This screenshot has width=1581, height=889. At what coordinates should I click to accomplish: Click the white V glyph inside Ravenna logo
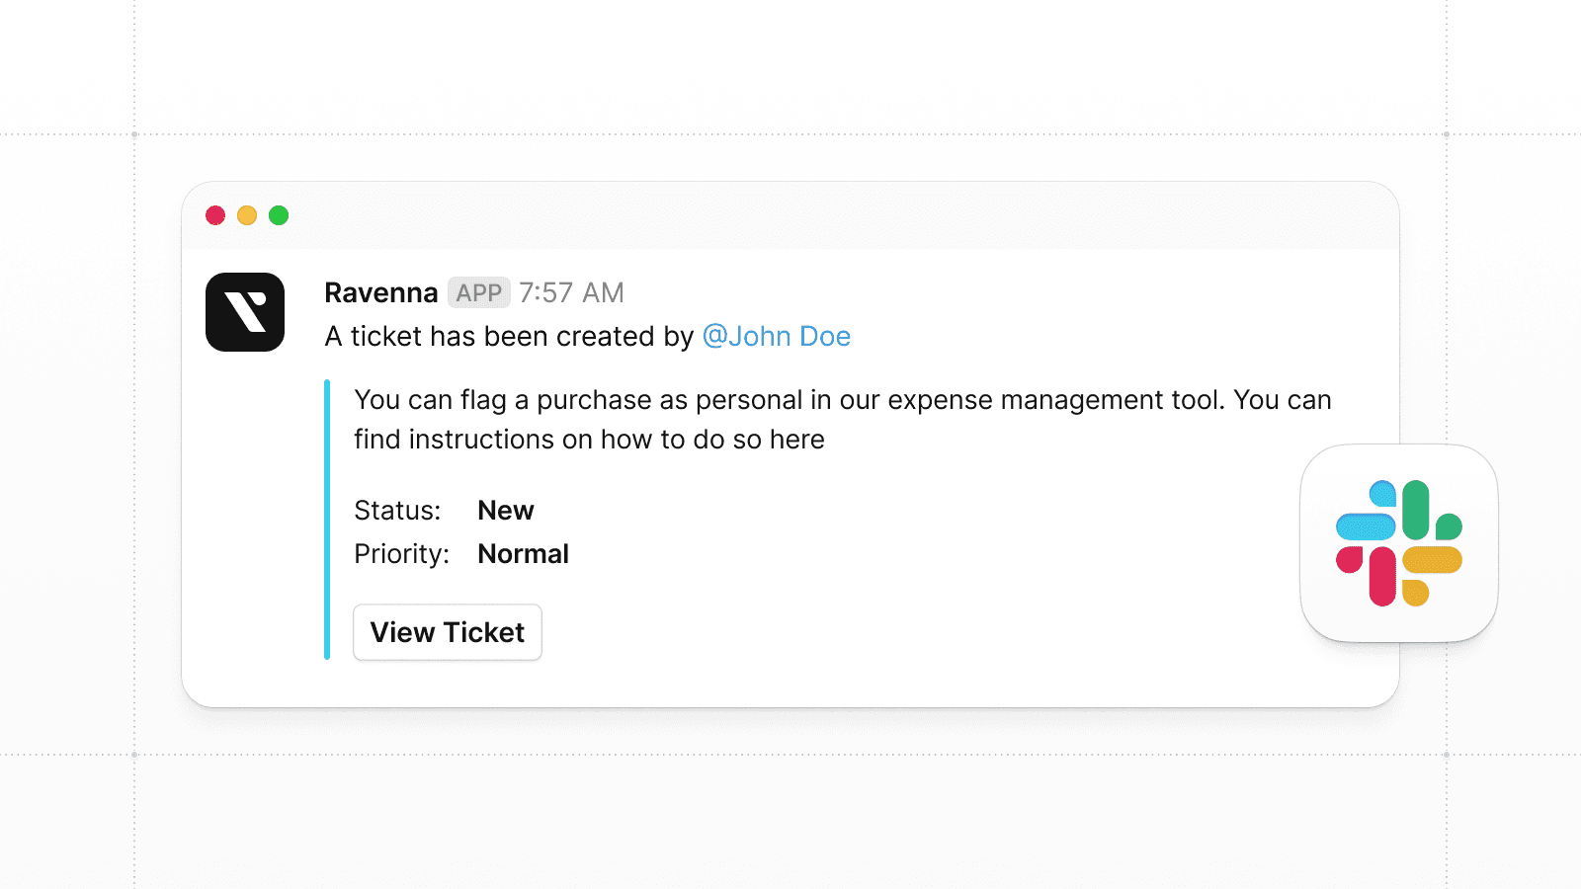tap(246, 312)
